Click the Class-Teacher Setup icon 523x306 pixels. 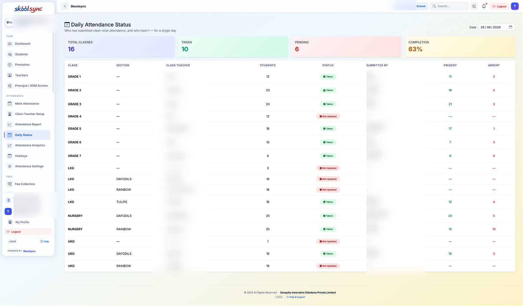10,114
